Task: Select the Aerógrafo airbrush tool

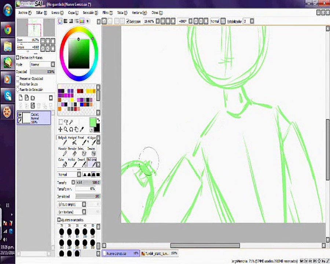Action: coord(73,140)
